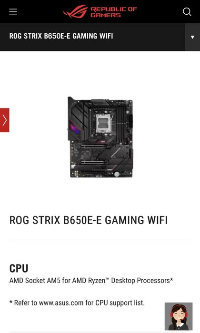Open the customer support chat avatar
The width and height of the screenshot is (200, 333).
(x=179, y=316)
